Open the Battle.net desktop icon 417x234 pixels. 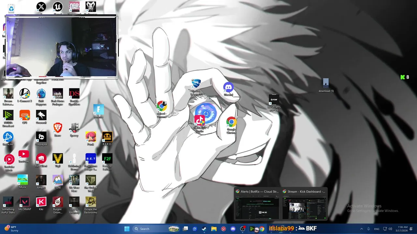[x=8, y=139]
